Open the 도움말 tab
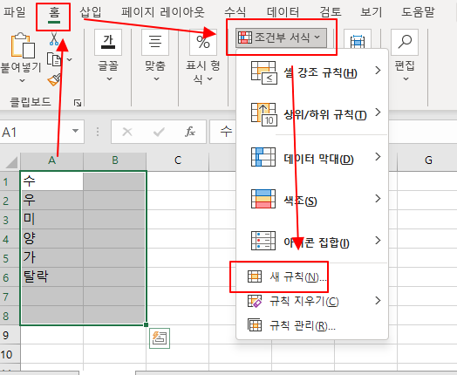457x375 pixels. [x=419, y=12]
